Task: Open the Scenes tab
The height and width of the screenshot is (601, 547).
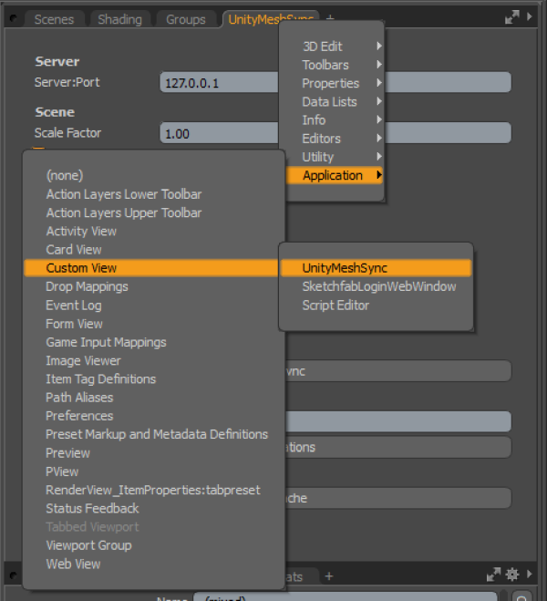Action: pos(55,19)
